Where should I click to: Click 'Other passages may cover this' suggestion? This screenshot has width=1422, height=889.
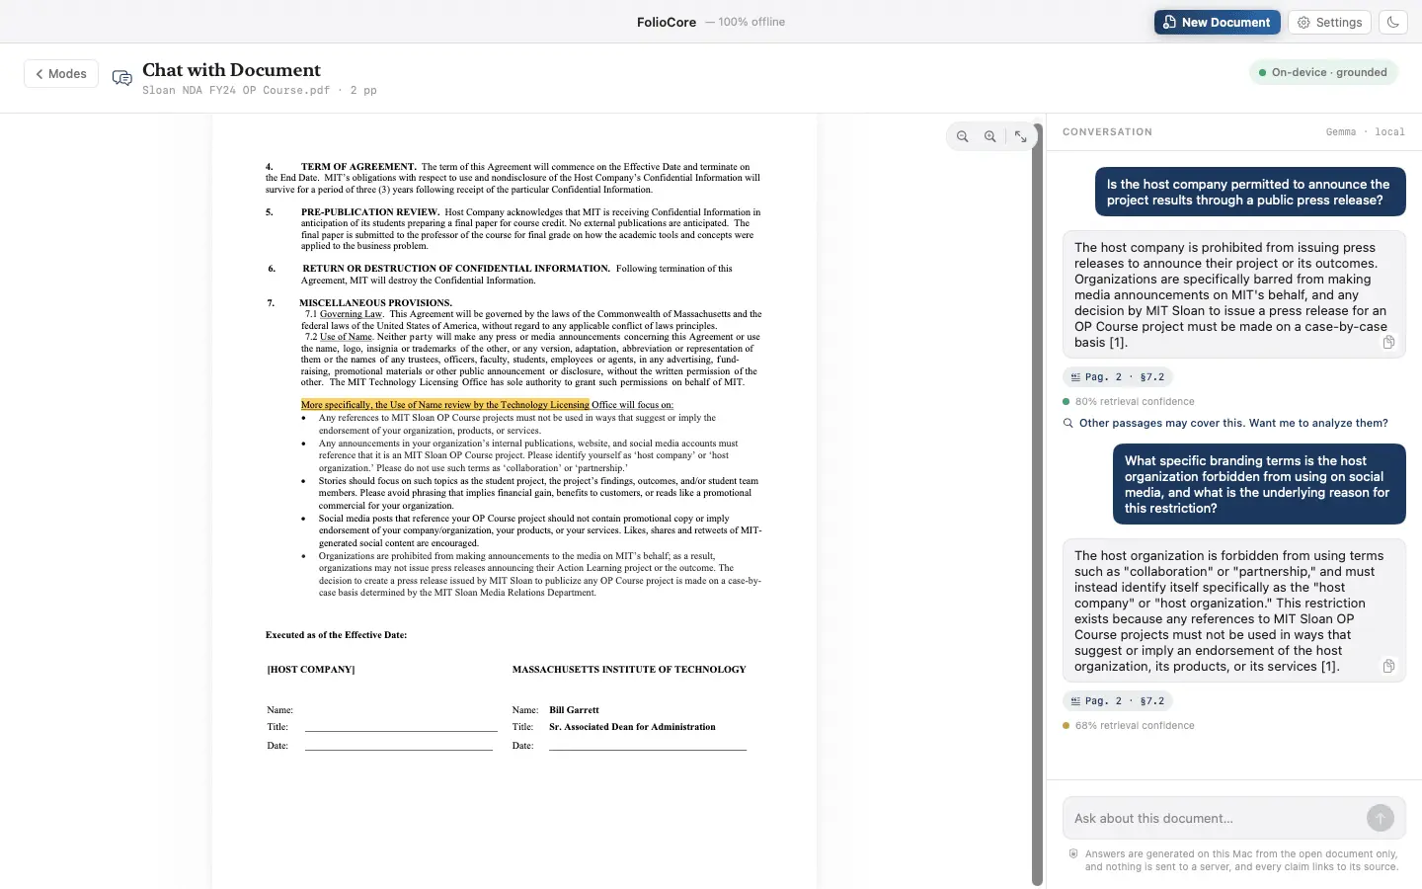pyautogui.click(x=1233, y=423)
